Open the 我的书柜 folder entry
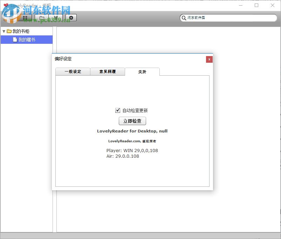 pos(20,31)
